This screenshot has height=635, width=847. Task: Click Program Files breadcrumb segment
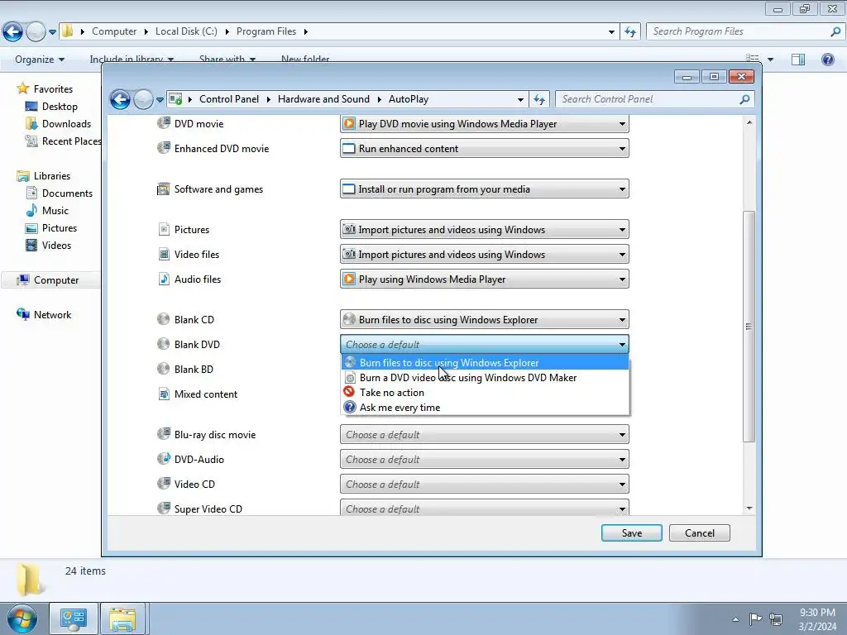tap(266, 31)
